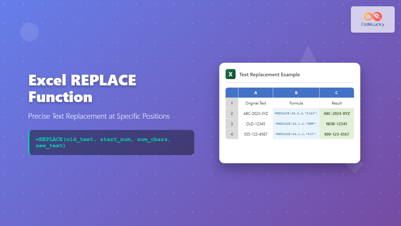The height and width of the screenshot is (226, 401).
Task: Click row 2 header number
Action: [x=232, y=113]
